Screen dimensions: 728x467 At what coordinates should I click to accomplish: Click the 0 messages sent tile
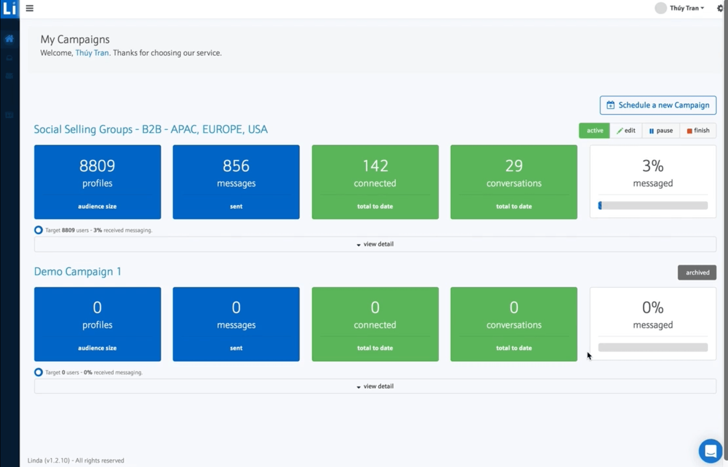click(x=236, y=324)
